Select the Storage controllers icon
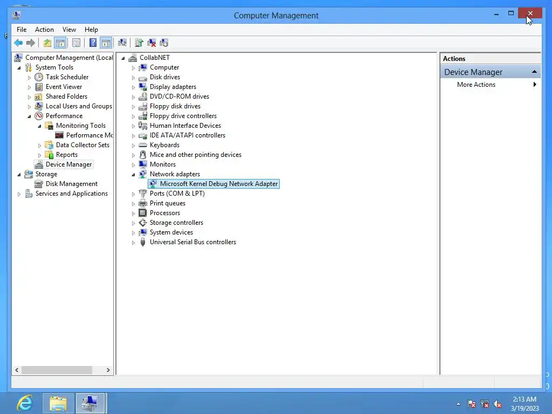Screen dimensions: 552x414 pos(142,223)
